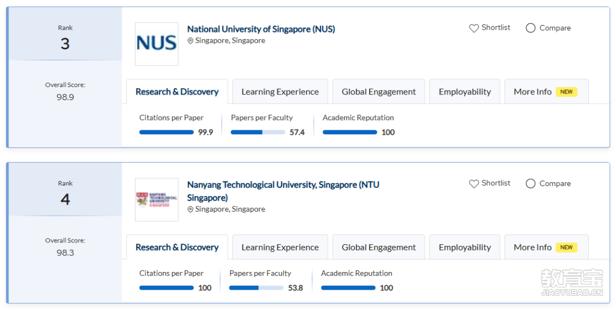615x309 pixels.
Task: Open the Nanyang Technological University logo thumbnail
Action: pyautogui.click(x=157, y=200)
